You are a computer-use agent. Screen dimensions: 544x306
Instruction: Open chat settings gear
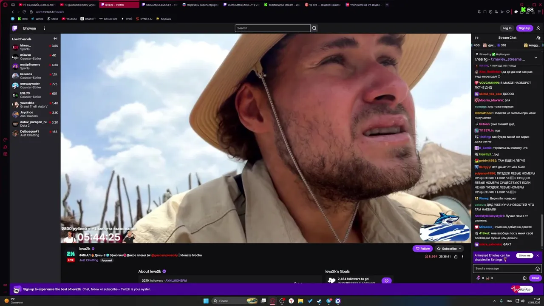point(524,278)
